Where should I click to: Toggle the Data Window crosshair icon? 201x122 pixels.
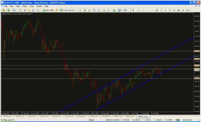tap(25, 10)
